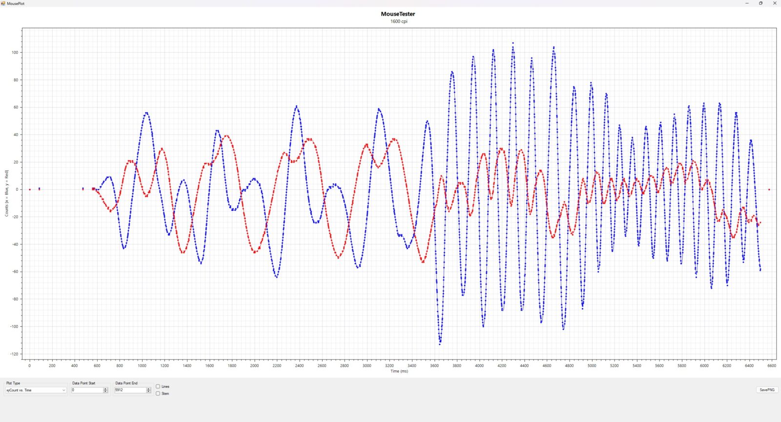Click the 3000 tick label on x-axis
The width and height of the screenshot is (781, 422).
(x=367, y=365)
